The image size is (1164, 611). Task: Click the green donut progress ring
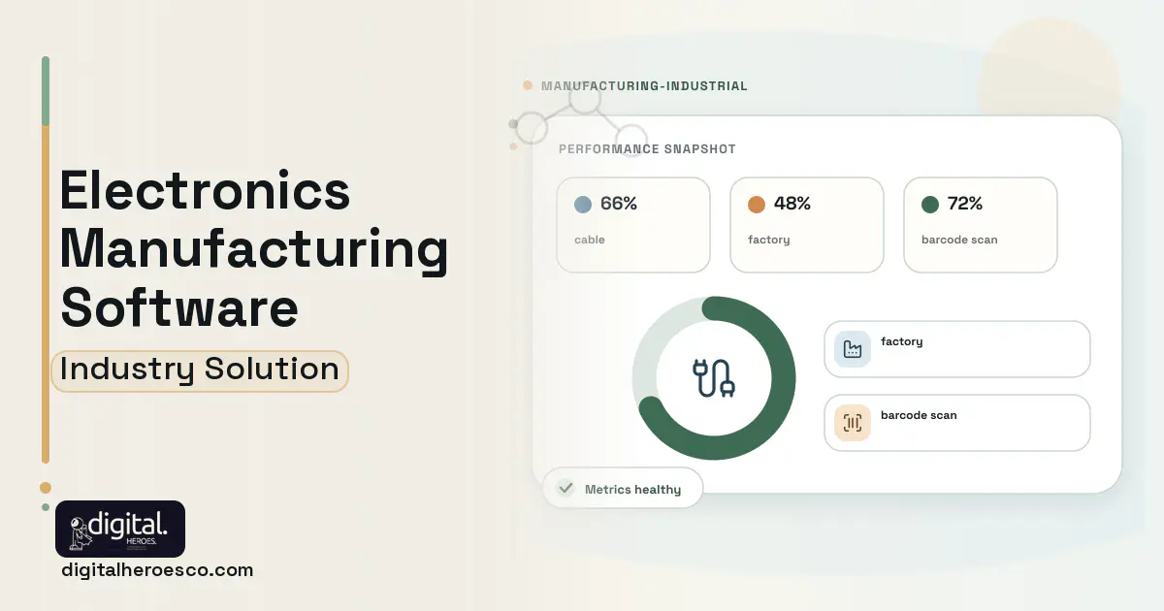pyautogui.click(x=714, y=378)
